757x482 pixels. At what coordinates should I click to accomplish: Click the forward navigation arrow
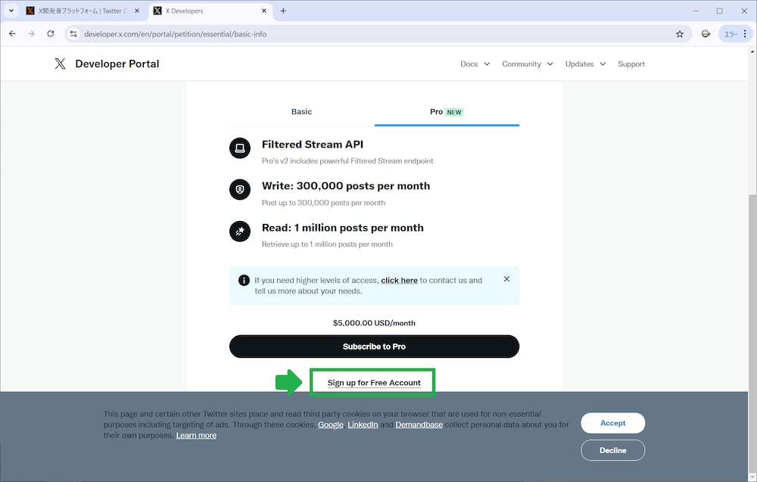coord(31,34)
